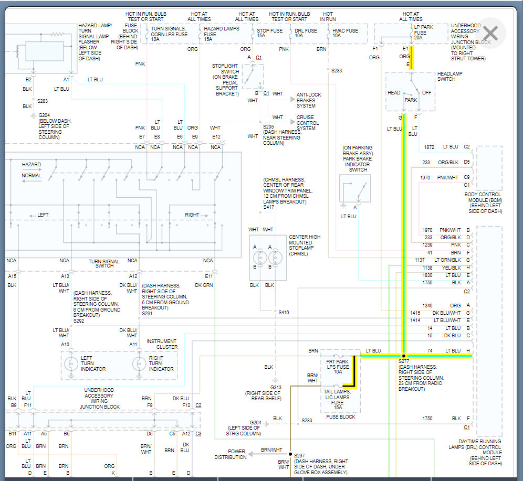Click the 'HEADLAMP SWITCH' label

[x=449, y=76]
